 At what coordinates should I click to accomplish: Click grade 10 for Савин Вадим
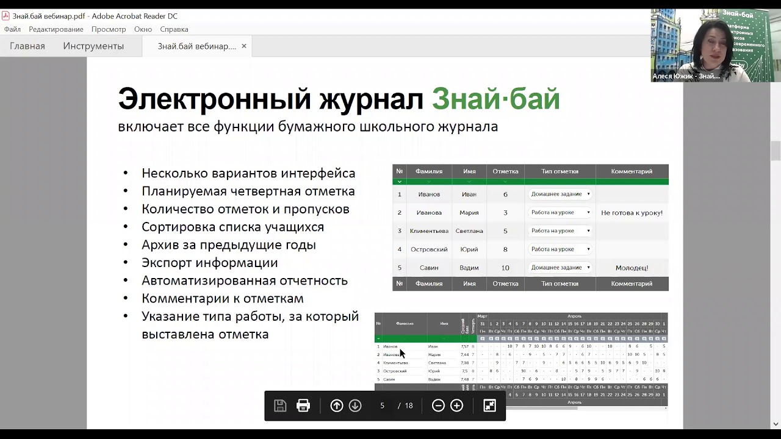pyautogui.click(x=505, y=268)
